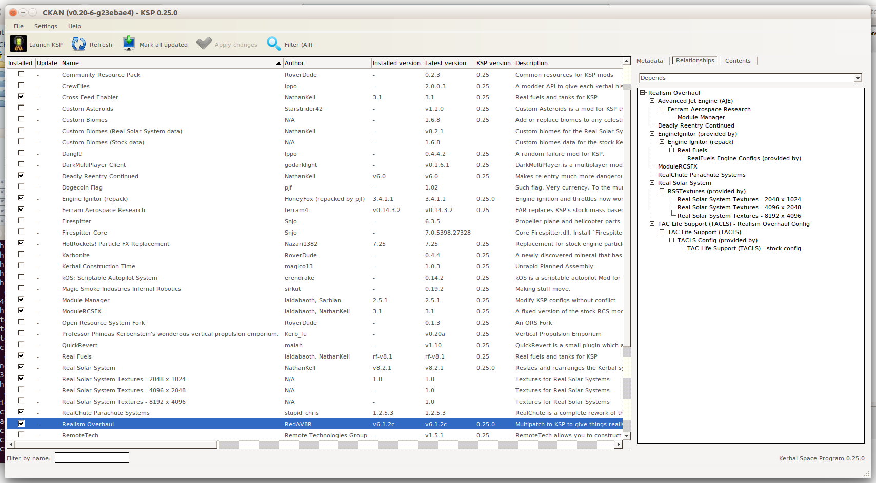Sort by Description column header
This screenshot has height=483, width=876.
click(x=568, y=63)
